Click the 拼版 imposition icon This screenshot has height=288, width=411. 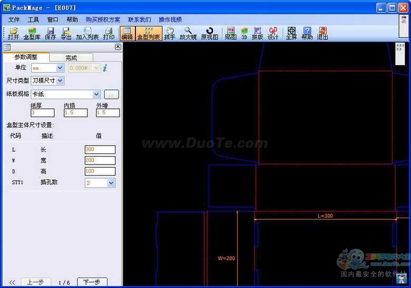click(257, 34)
